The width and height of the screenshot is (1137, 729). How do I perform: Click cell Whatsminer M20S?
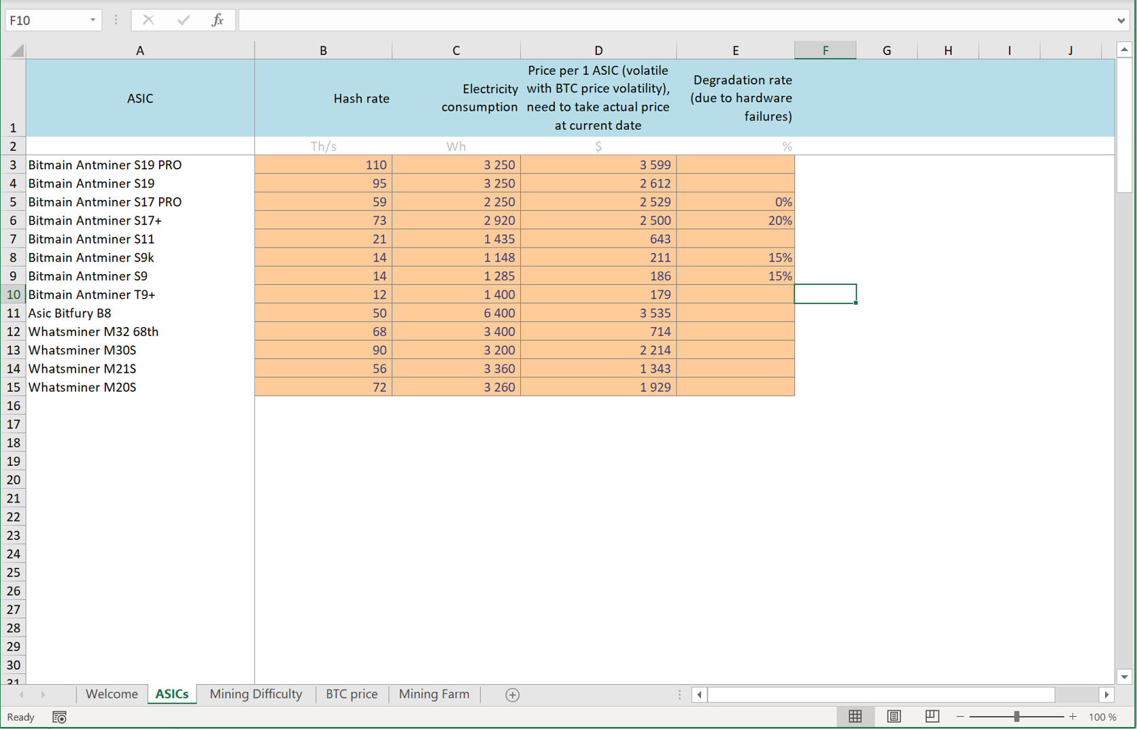(140, 387)
